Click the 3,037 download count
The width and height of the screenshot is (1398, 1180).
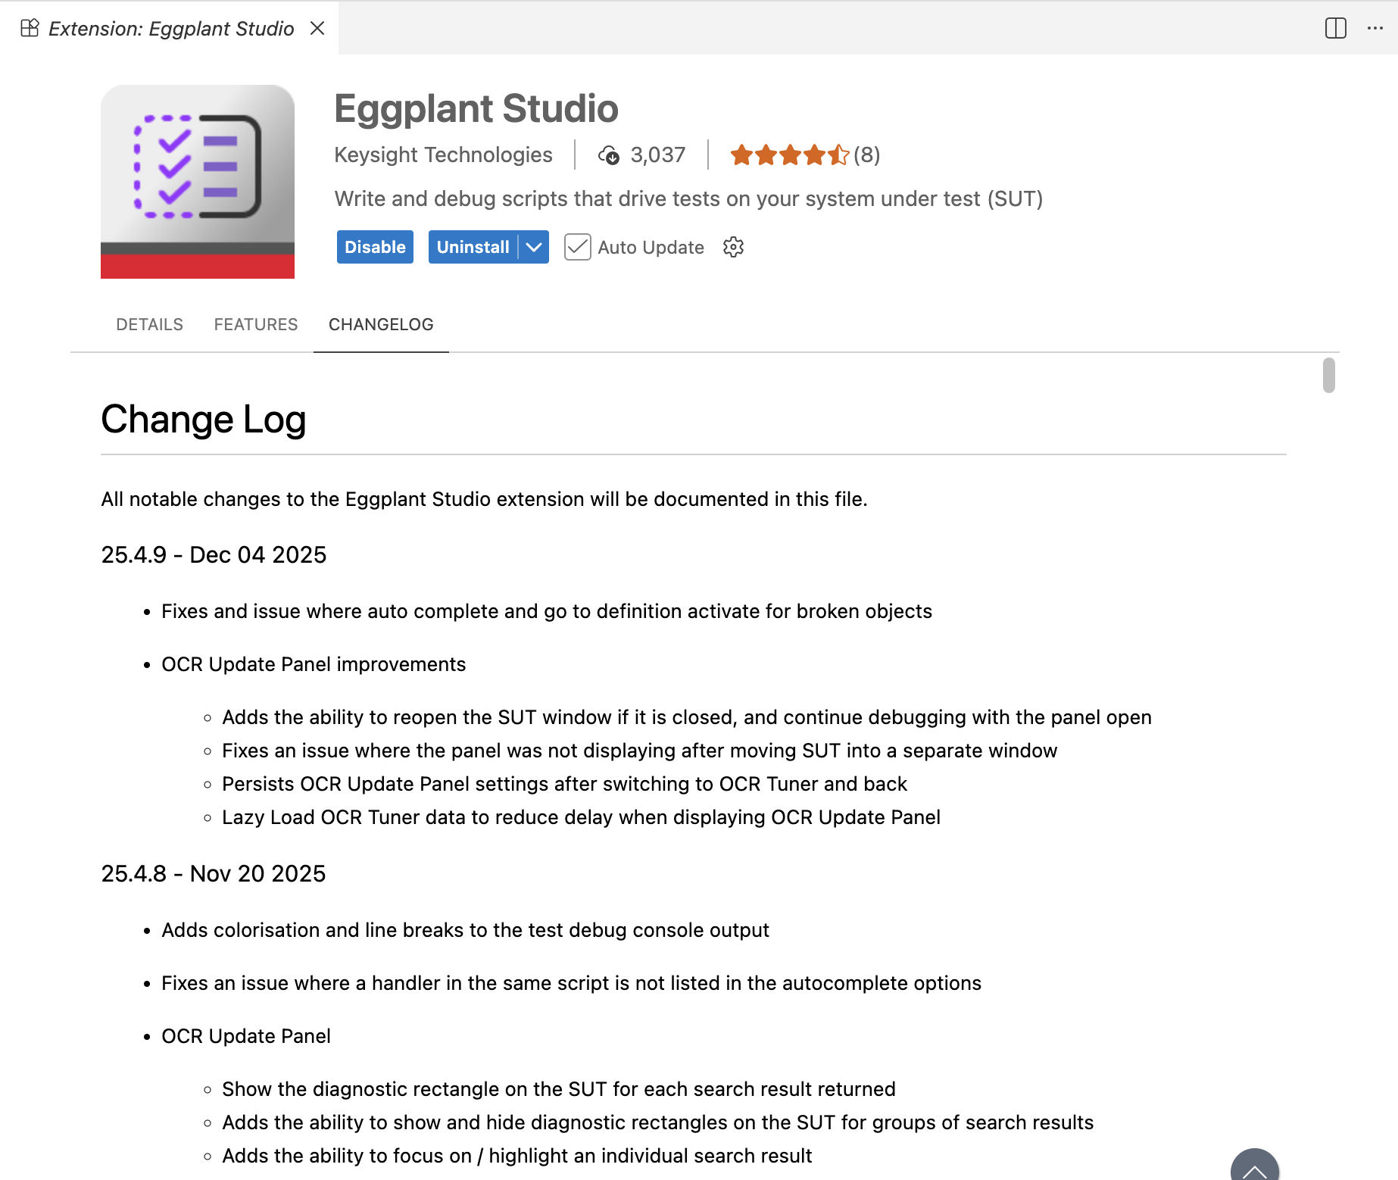coord(657,155)
